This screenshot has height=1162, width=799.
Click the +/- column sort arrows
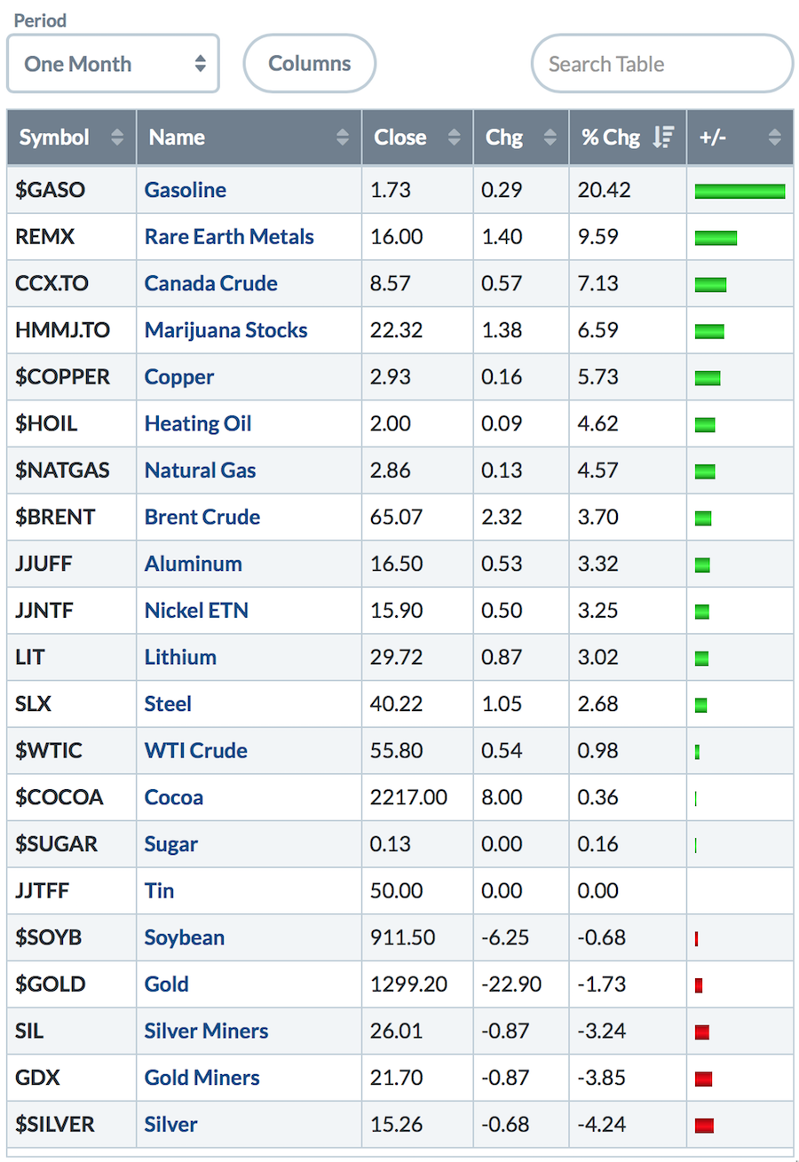coord(774,138)
